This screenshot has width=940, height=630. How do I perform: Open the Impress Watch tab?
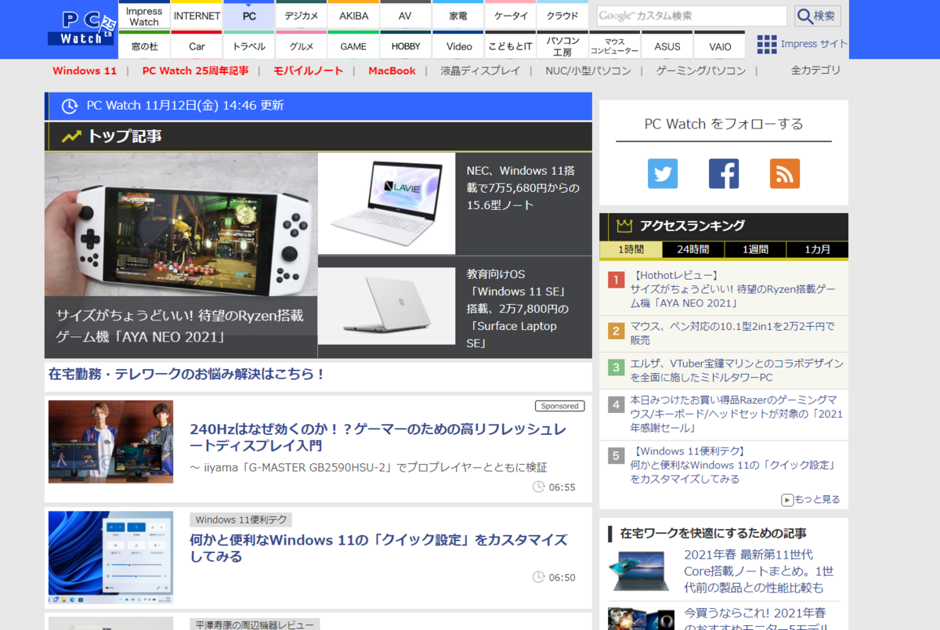point(144,16)
